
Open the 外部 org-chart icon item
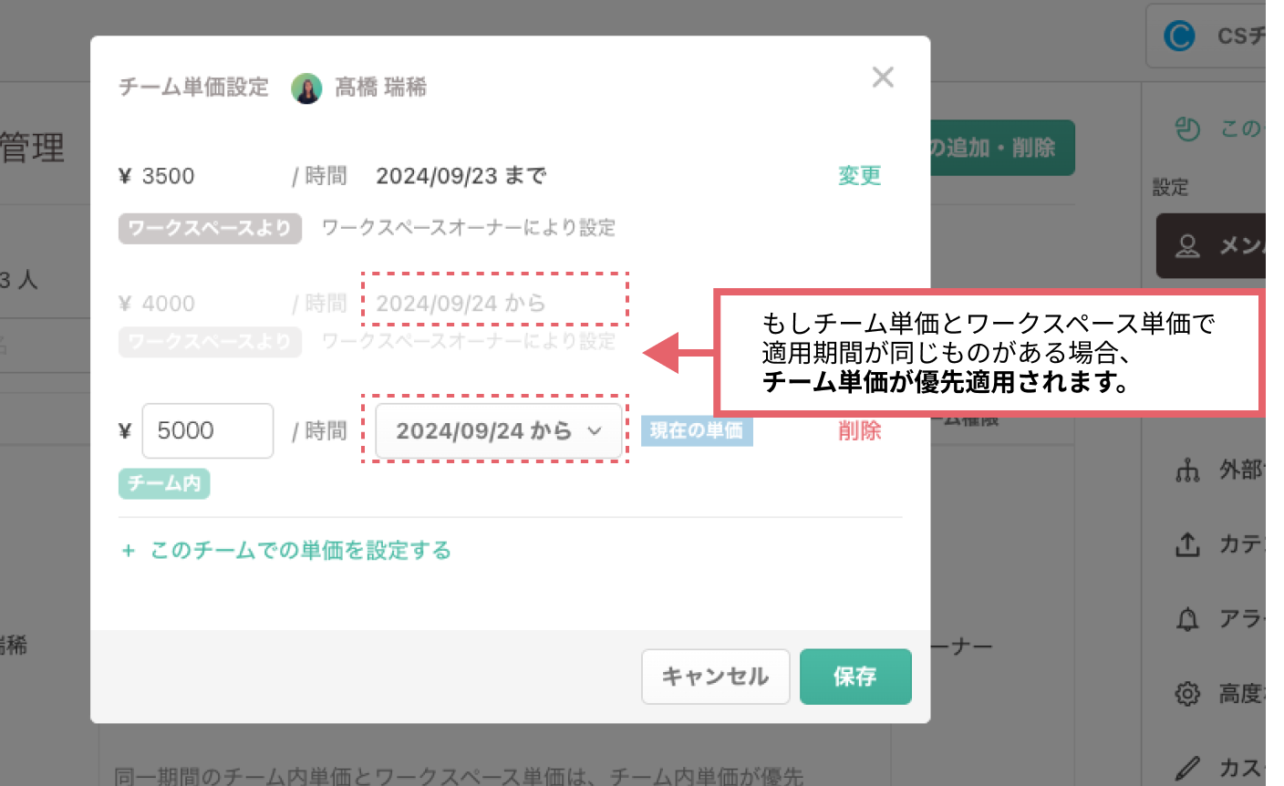coord(1187,471)
